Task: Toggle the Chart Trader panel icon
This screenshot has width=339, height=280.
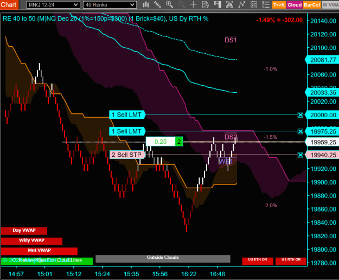Action: tap(218, 4)
